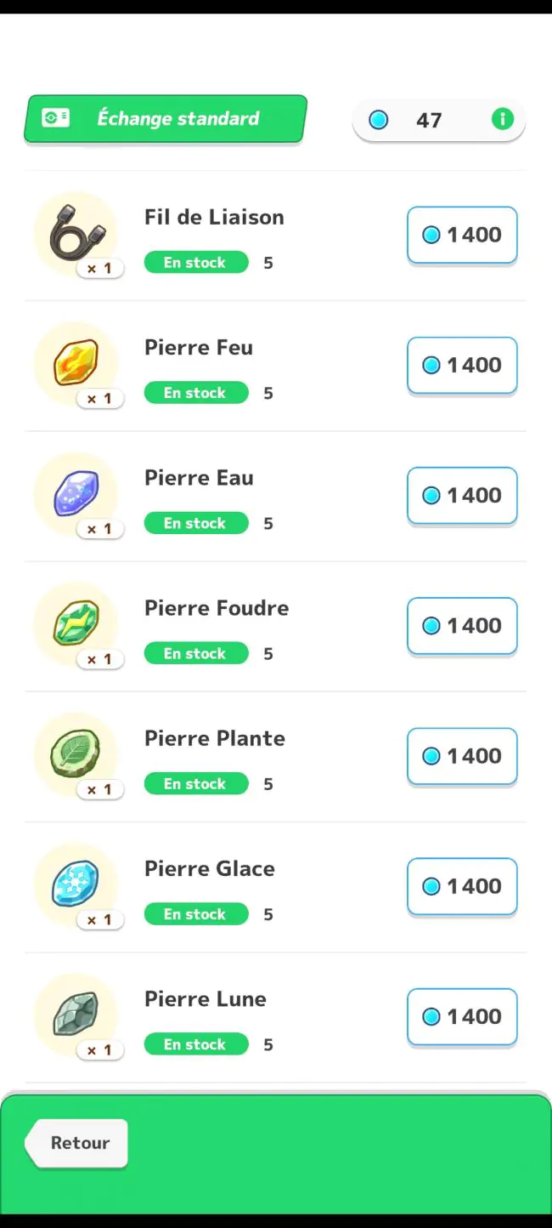Select the Pierre Foudre green stone icon

(76, 624)
